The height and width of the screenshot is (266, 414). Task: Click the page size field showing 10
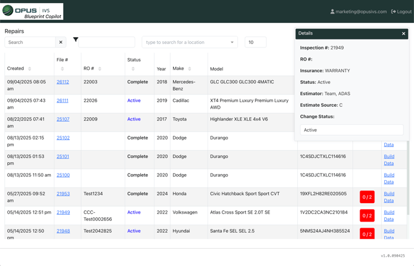[255, 43]
